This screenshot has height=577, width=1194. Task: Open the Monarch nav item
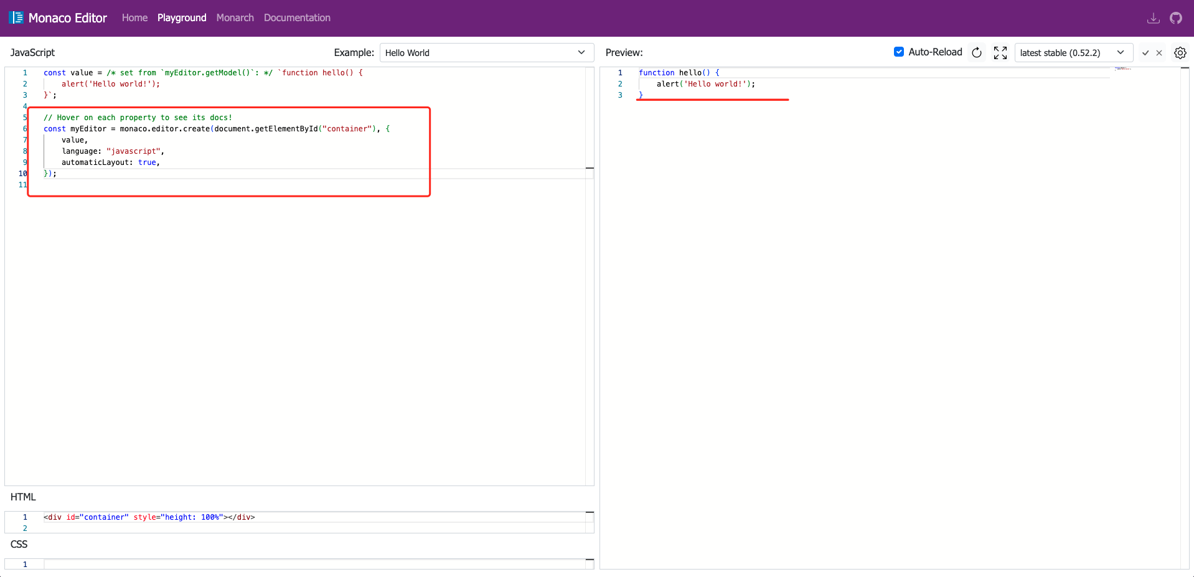coord(235,17)
